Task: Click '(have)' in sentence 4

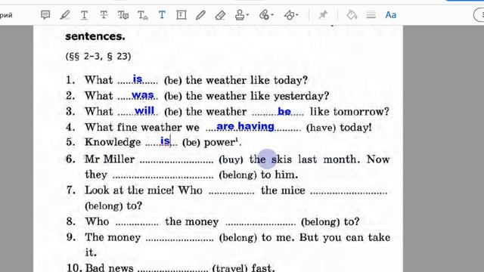Action: 321,128
